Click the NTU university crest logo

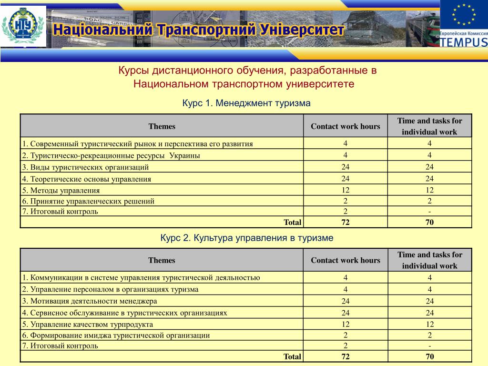click(23, 27)
